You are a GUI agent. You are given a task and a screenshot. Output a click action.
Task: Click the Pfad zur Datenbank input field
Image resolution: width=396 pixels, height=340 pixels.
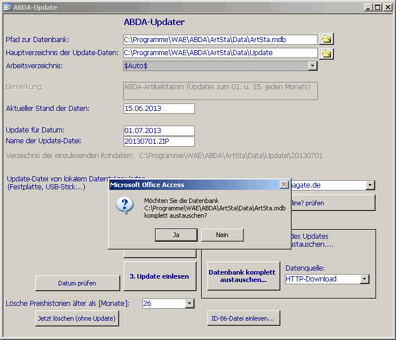click(221, 40)
